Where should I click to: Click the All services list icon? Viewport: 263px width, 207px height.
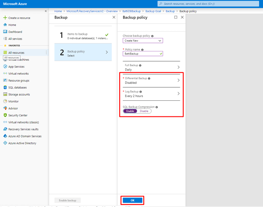point(5,39)
